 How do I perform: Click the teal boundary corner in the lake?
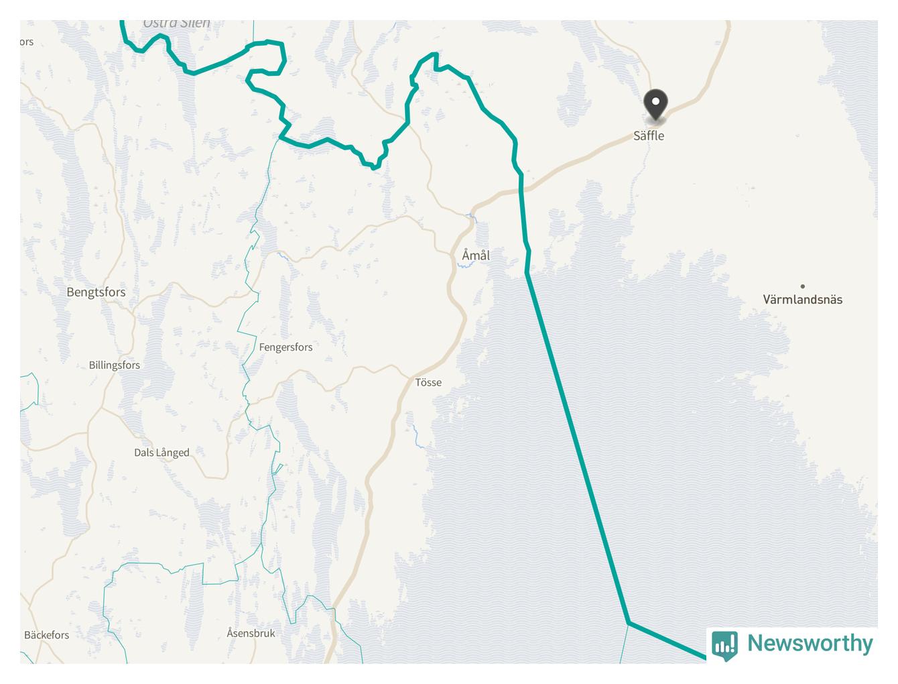pyautogui.click(x=628, y=623)
